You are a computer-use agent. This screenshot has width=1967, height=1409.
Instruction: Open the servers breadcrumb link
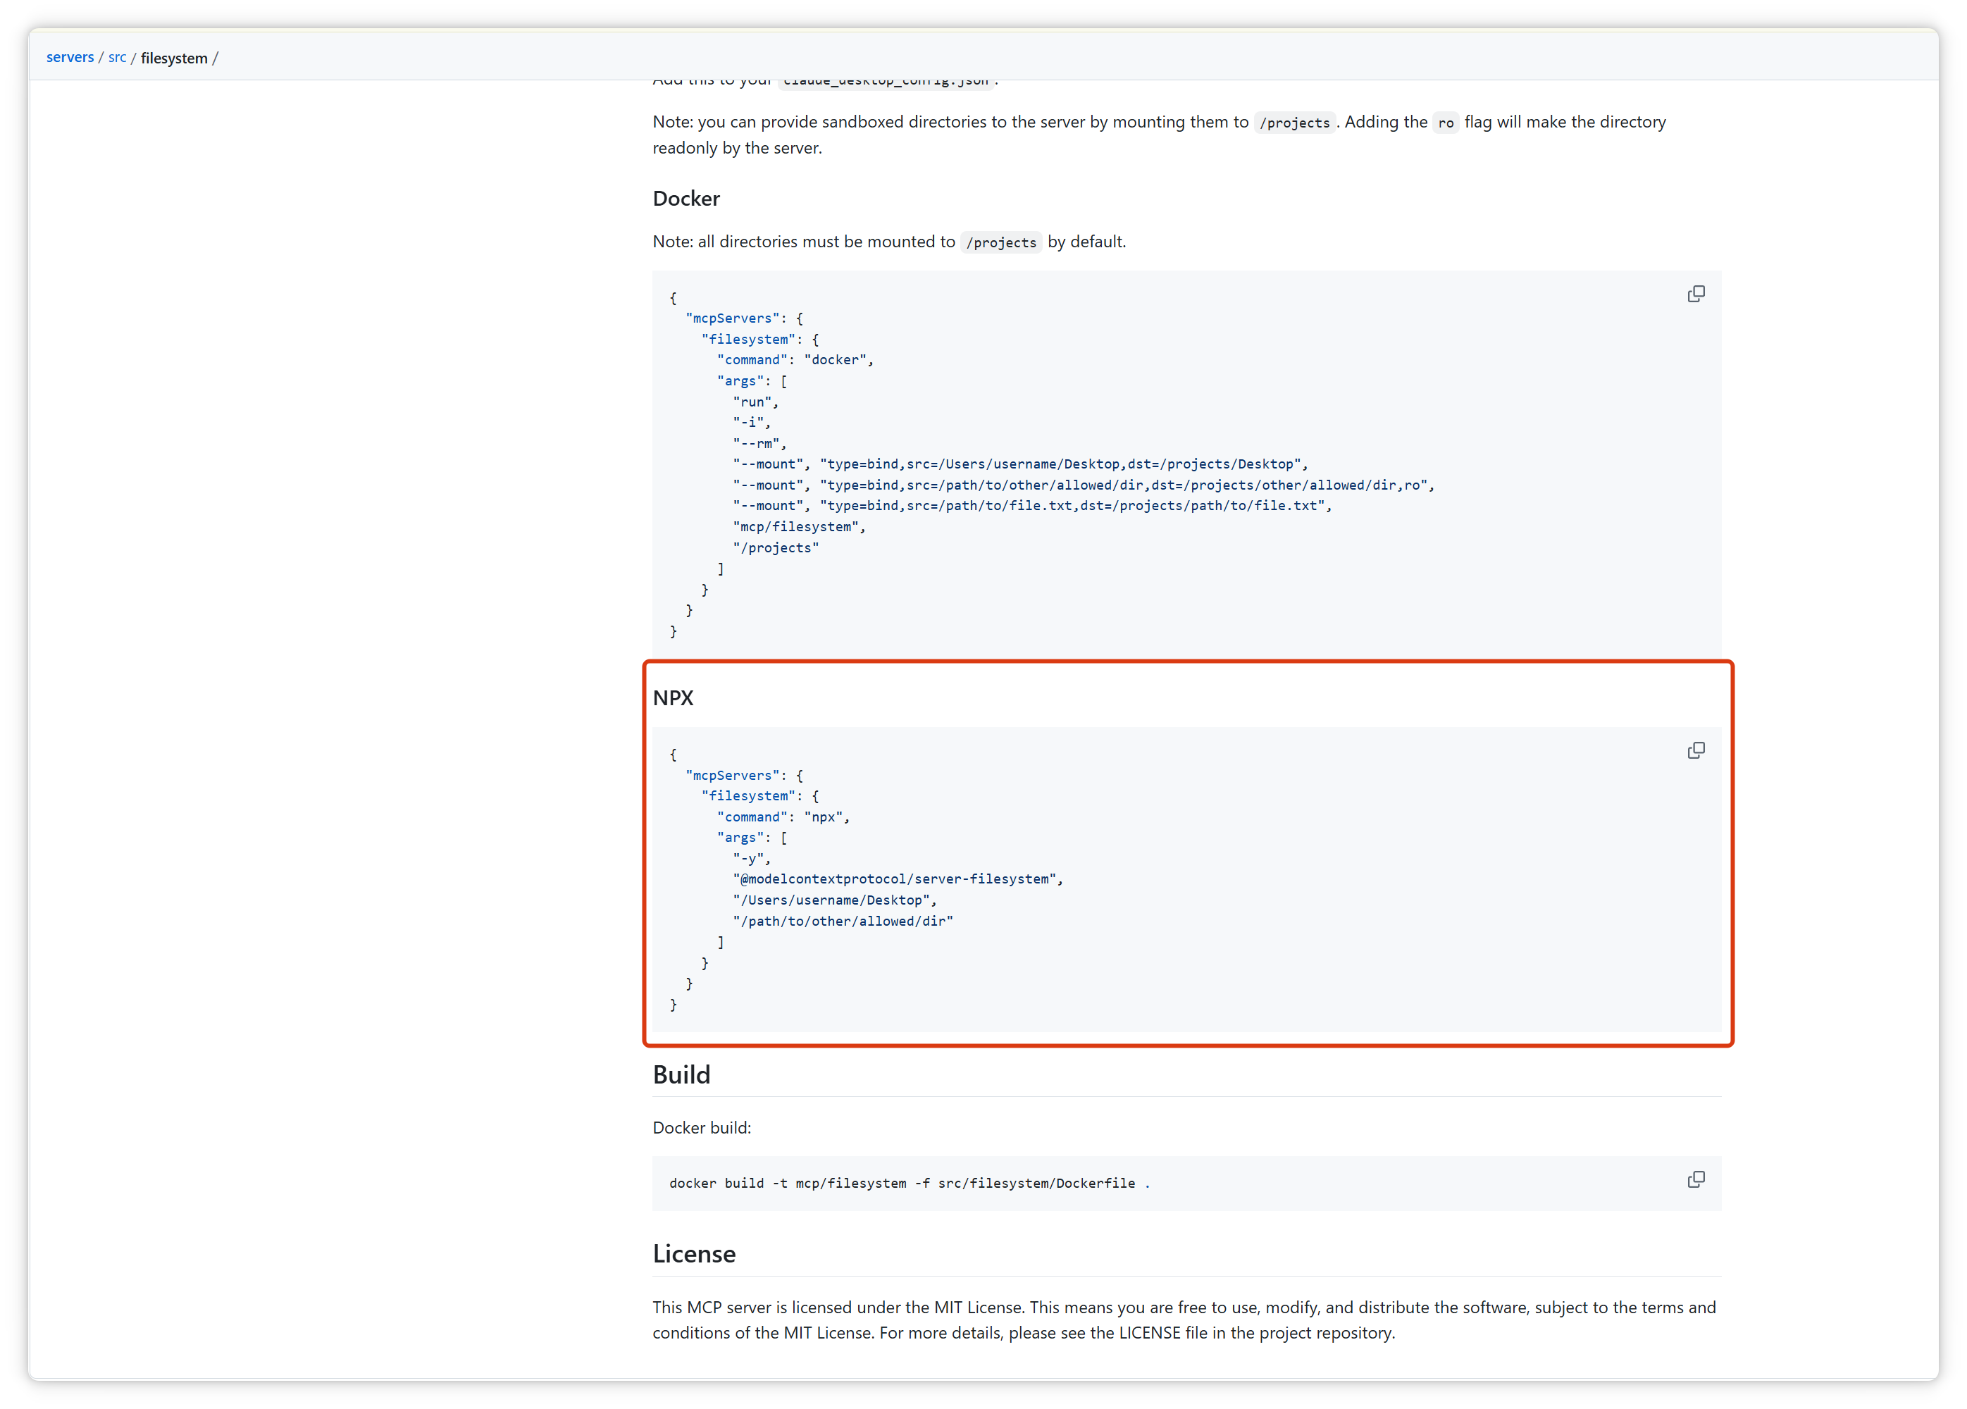tap(69, 57)
